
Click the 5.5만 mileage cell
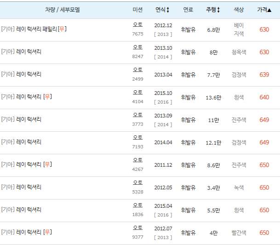point(213,211)
